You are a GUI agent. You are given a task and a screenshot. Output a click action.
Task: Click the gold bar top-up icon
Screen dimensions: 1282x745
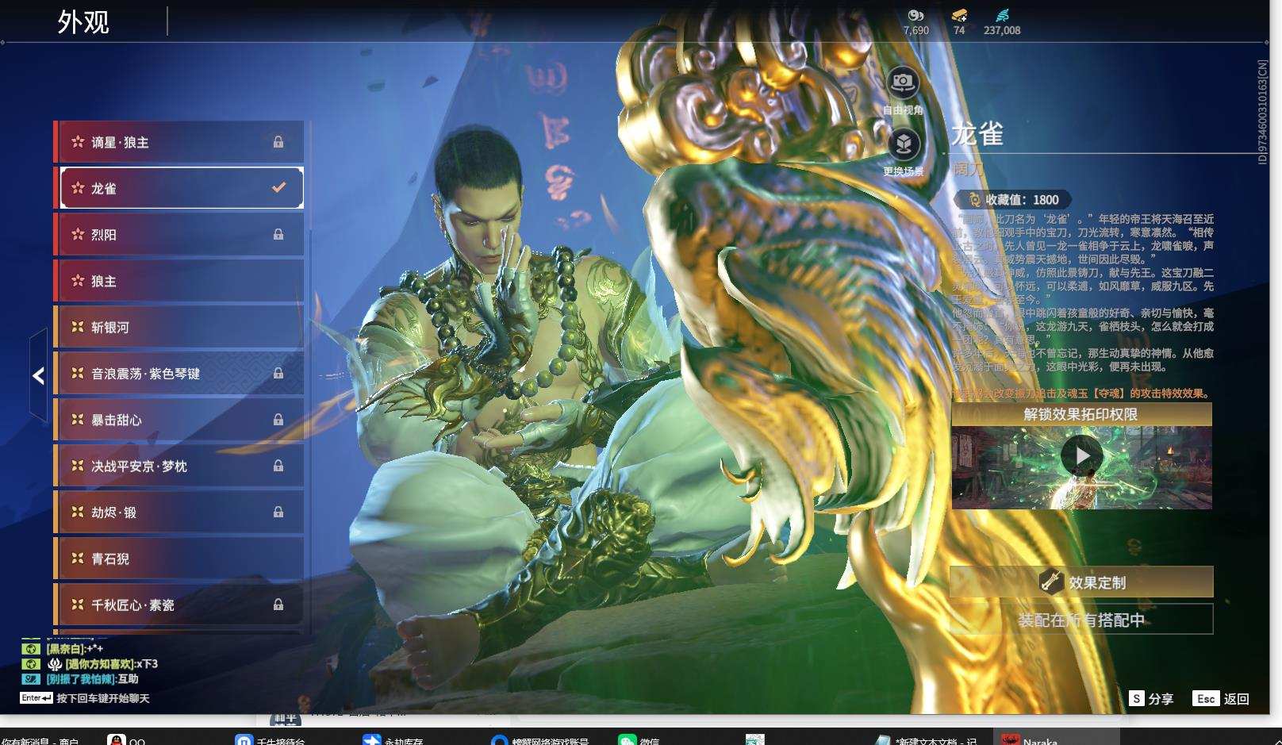959,15
